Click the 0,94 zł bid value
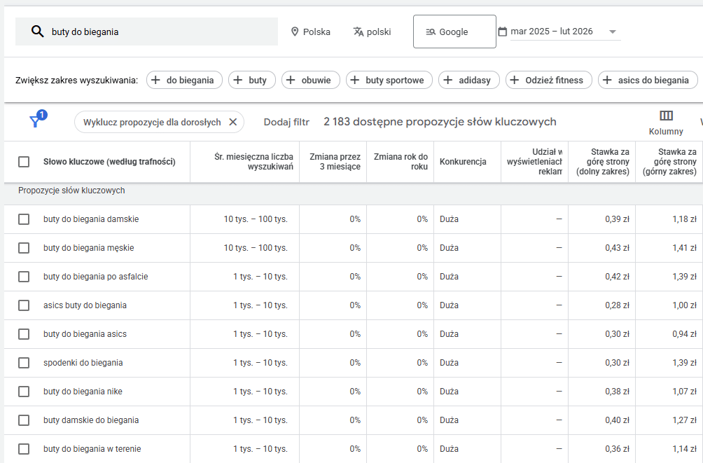The image size is (703, 463). tap(685, 334)
